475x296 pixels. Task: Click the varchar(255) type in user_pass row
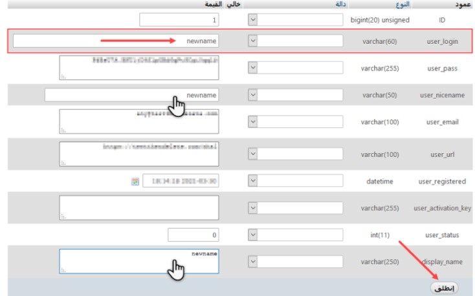click(x=380, y=69)
